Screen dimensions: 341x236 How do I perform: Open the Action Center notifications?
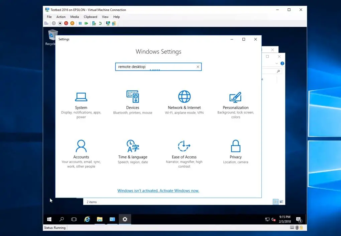coord(299,220)
